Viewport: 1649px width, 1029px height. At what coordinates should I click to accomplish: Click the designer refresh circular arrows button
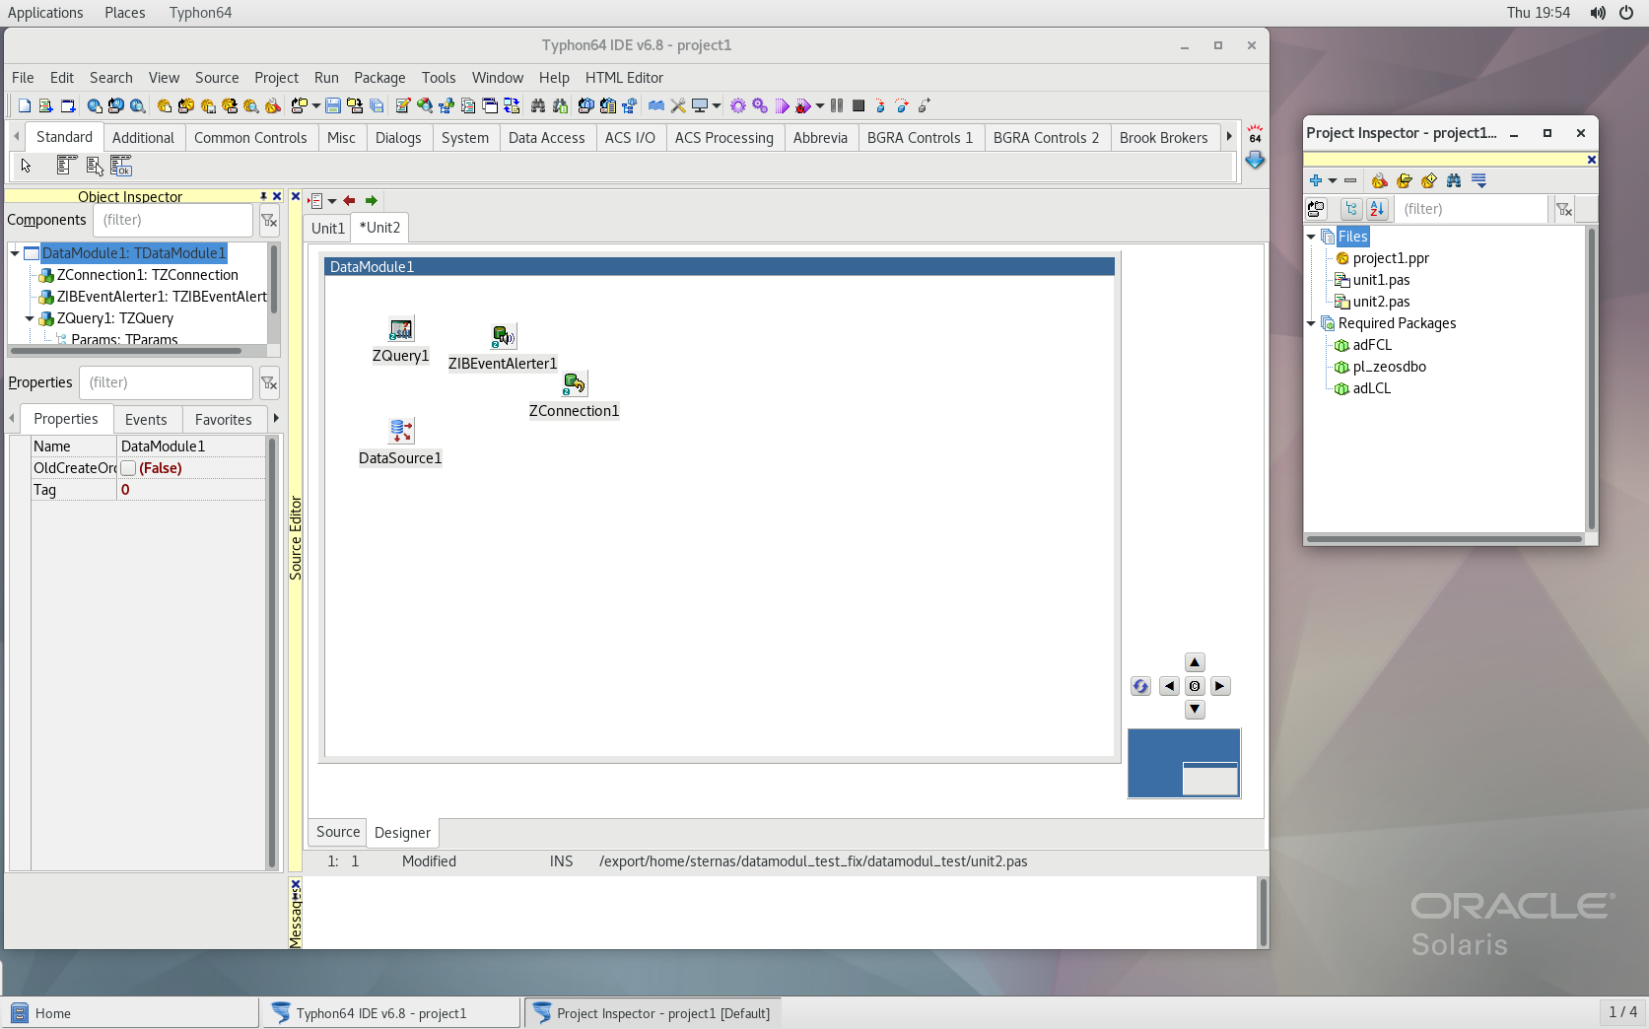point(1140,686)
